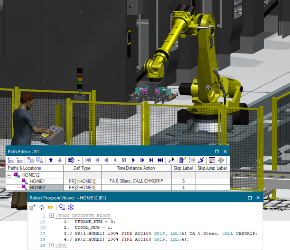The image size is (290, 250).
Task: Click add-line icon in Program Viewer toolbar
Action: tap(33, 207)
